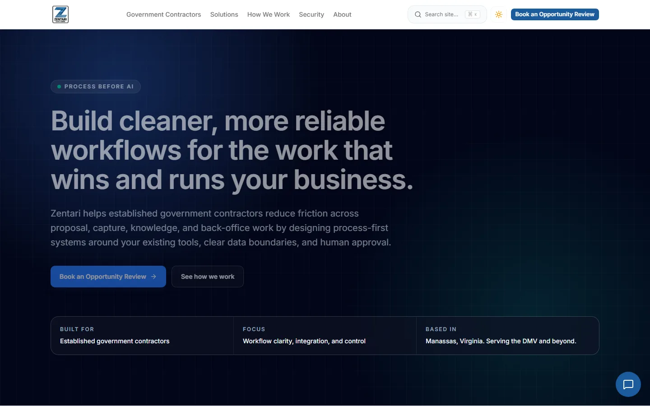Screen dimensions: 650x406
Task: Click the Process Before AI badge
Action: pyautogui.click(x=96, y=87)
